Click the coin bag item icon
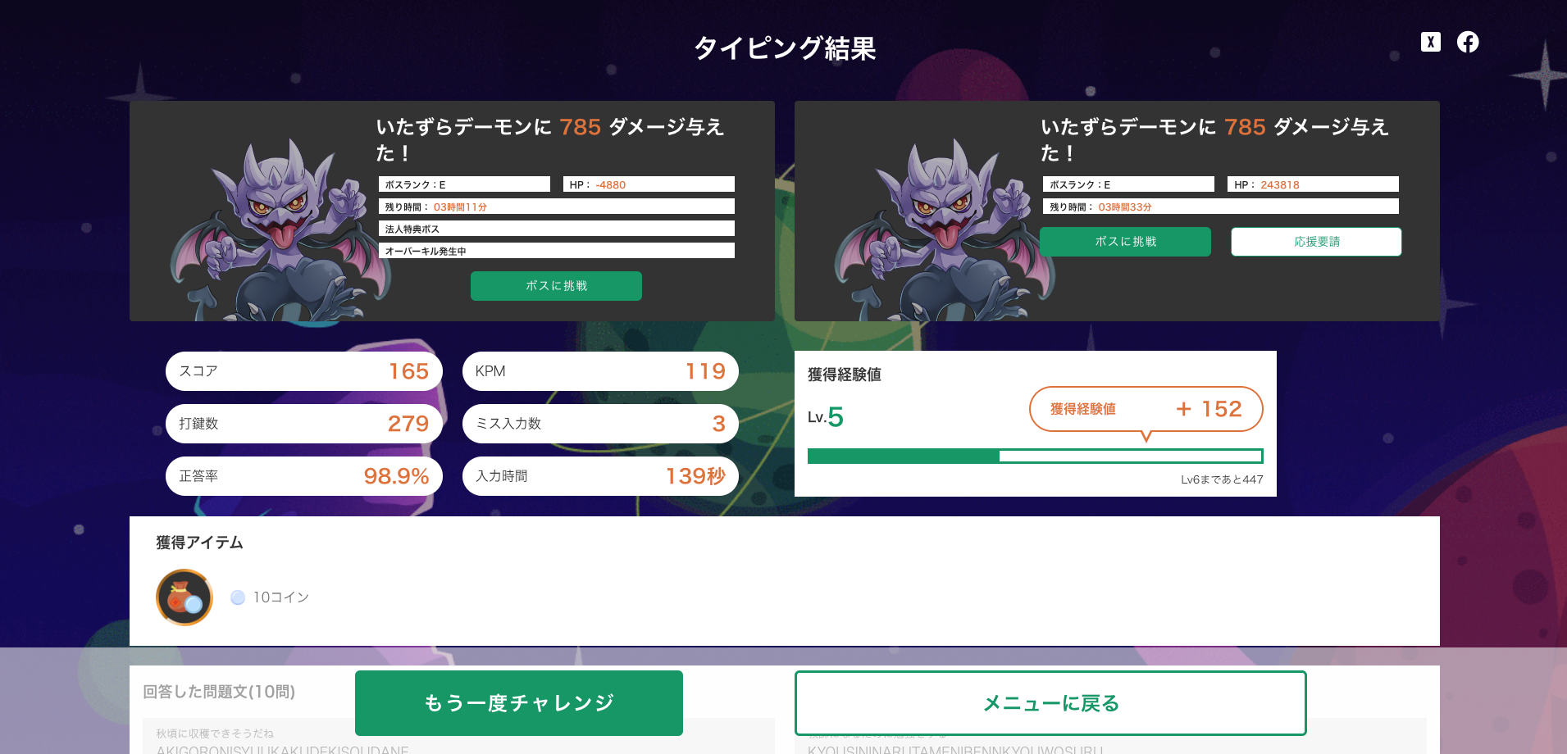 (x=184, y=597)
